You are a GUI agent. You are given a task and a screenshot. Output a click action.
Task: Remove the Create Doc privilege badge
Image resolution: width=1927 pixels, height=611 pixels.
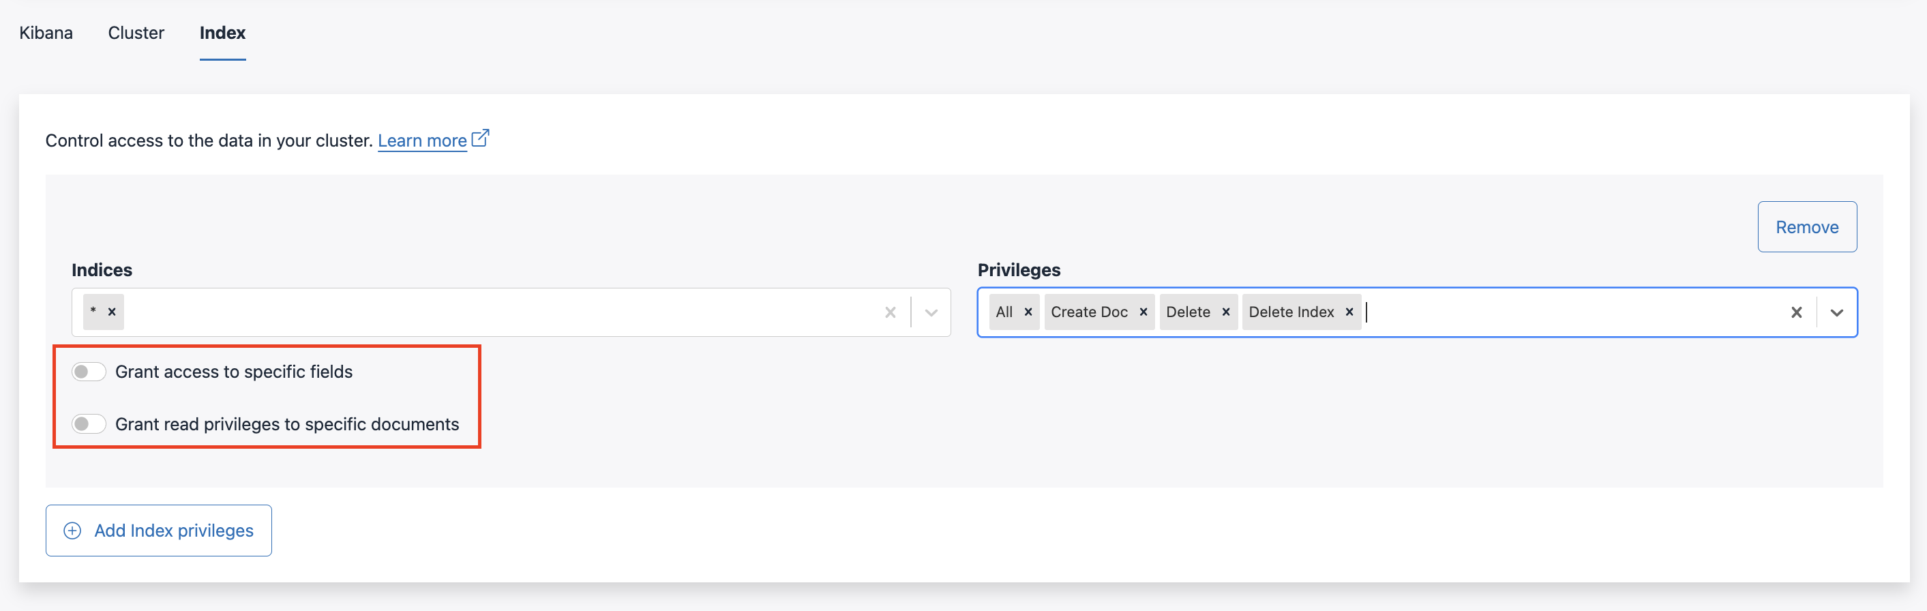tap(1143, 312)
